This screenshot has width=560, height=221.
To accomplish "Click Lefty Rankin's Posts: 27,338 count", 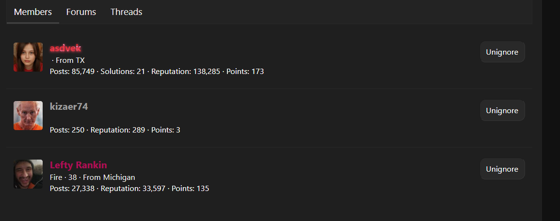I will click(72, 189).
